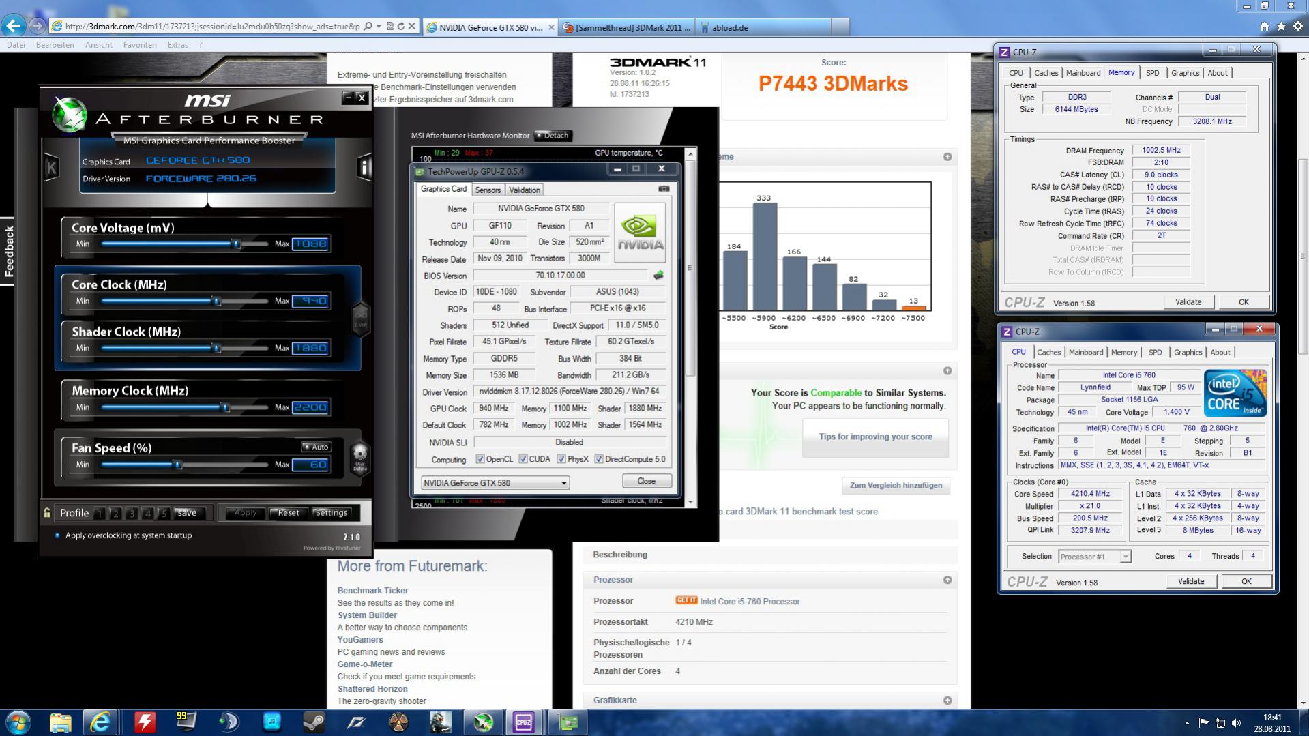The height and width of the screenshot is (736, 1309).
Task: Click the browser address bar URL
Action: [212, 27]
